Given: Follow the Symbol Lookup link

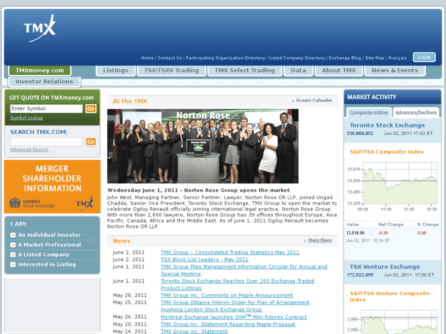Looking at the screenshot, I should [x=26, y=118].
